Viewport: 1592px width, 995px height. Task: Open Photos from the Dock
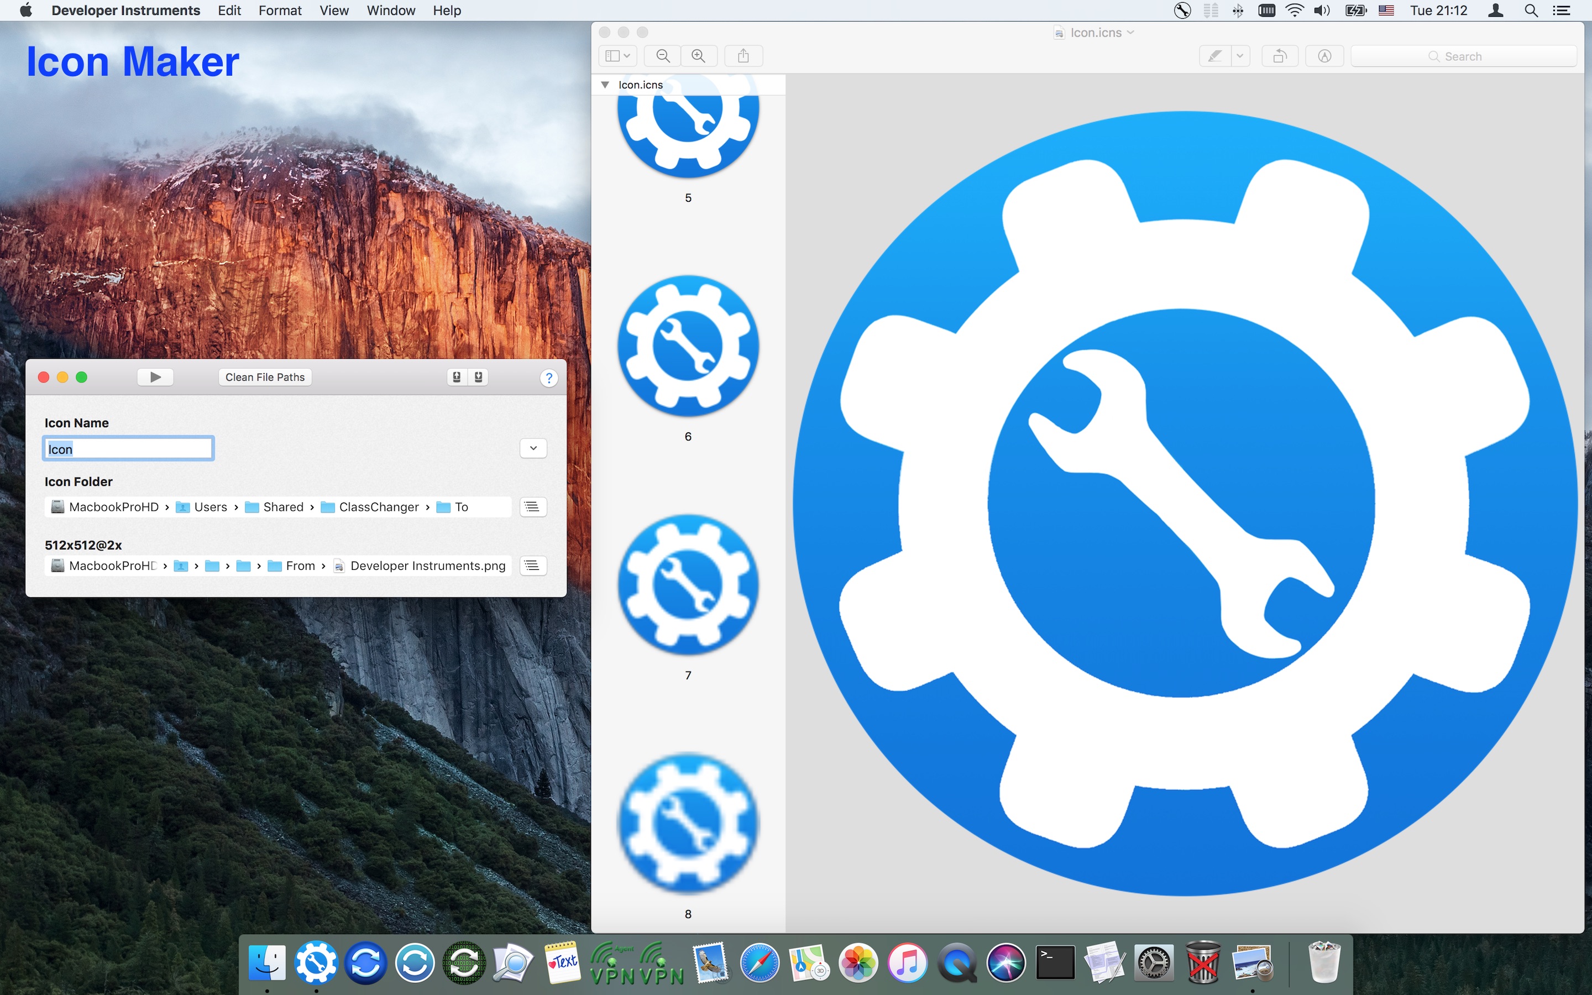tap(858, 963)
